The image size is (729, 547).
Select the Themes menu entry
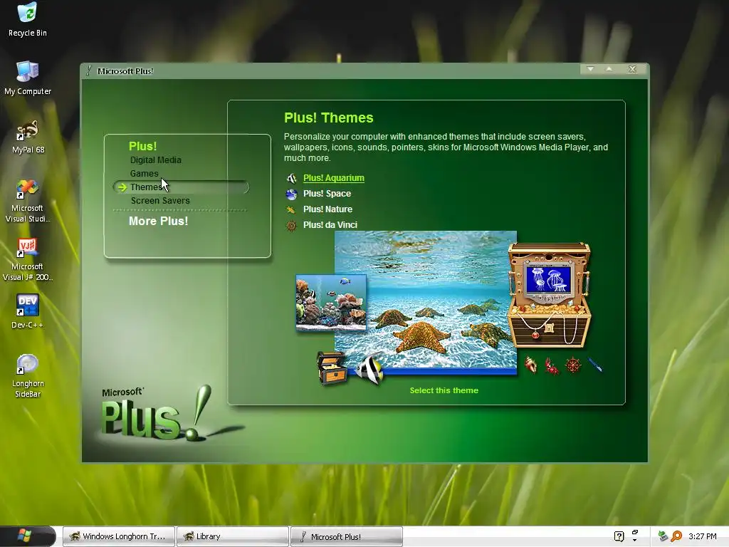(x=181, y=187)
